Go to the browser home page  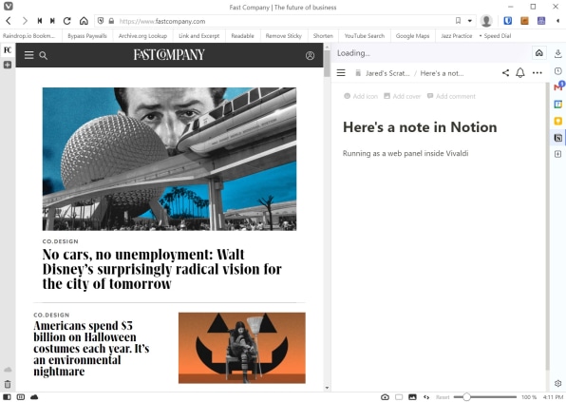(x=84, y=21)
